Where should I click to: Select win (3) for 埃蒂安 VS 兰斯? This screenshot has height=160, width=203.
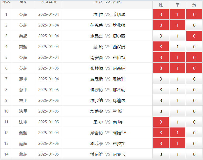point(161,111)
